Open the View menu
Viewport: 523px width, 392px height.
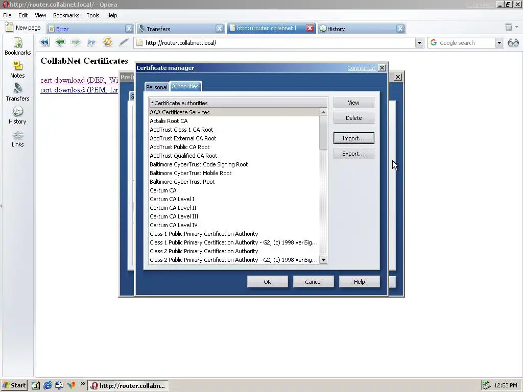click(40, 15)
